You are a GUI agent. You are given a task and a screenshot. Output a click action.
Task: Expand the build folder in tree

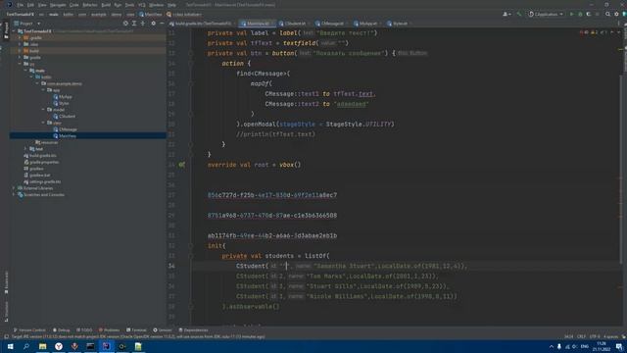(20, 51)
